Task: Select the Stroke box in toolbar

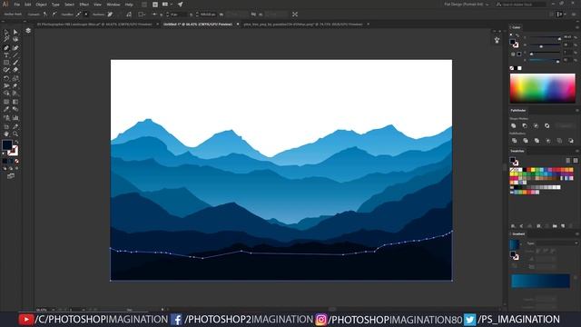Action: (x=14, y=151)
